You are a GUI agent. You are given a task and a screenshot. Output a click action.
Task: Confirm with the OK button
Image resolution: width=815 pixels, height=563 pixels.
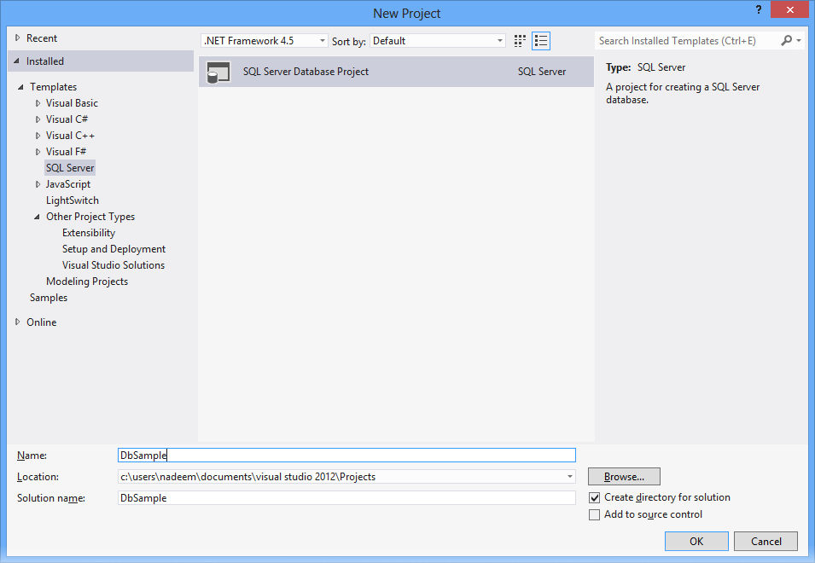click(x=696, y=541)
